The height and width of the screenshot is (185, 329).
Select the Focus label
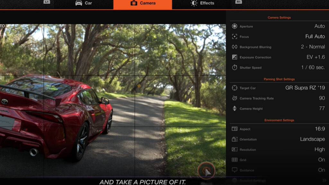click(x=244, y=37)
